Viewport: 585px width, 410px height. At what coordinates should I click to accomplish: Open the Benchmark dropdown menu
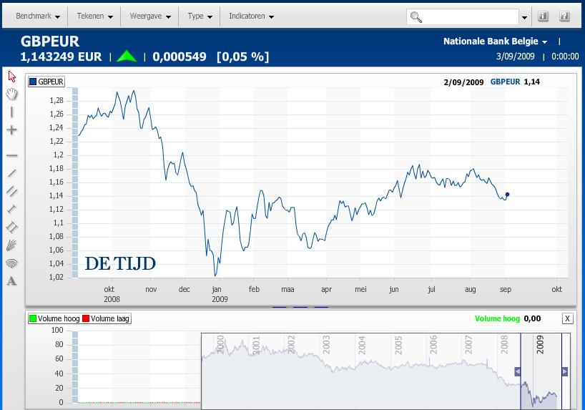38,16
